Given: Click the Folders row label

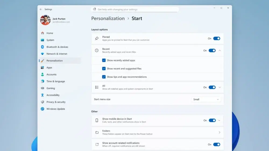Looking at the screenshot, I should pyautogui.click(x=106, y=131).
